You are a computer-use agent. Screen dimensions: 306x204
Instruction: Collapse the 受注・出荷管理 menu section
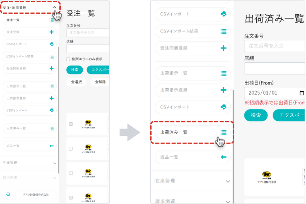[55, 8]
